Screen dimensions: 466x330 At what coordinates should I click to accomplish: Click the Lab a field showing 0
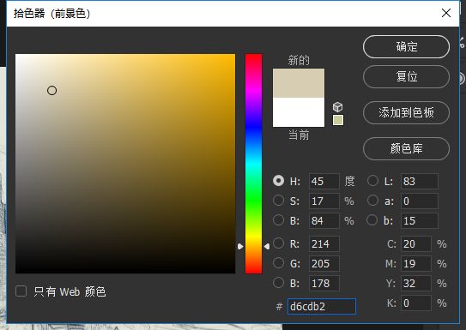tap(420, 201)
